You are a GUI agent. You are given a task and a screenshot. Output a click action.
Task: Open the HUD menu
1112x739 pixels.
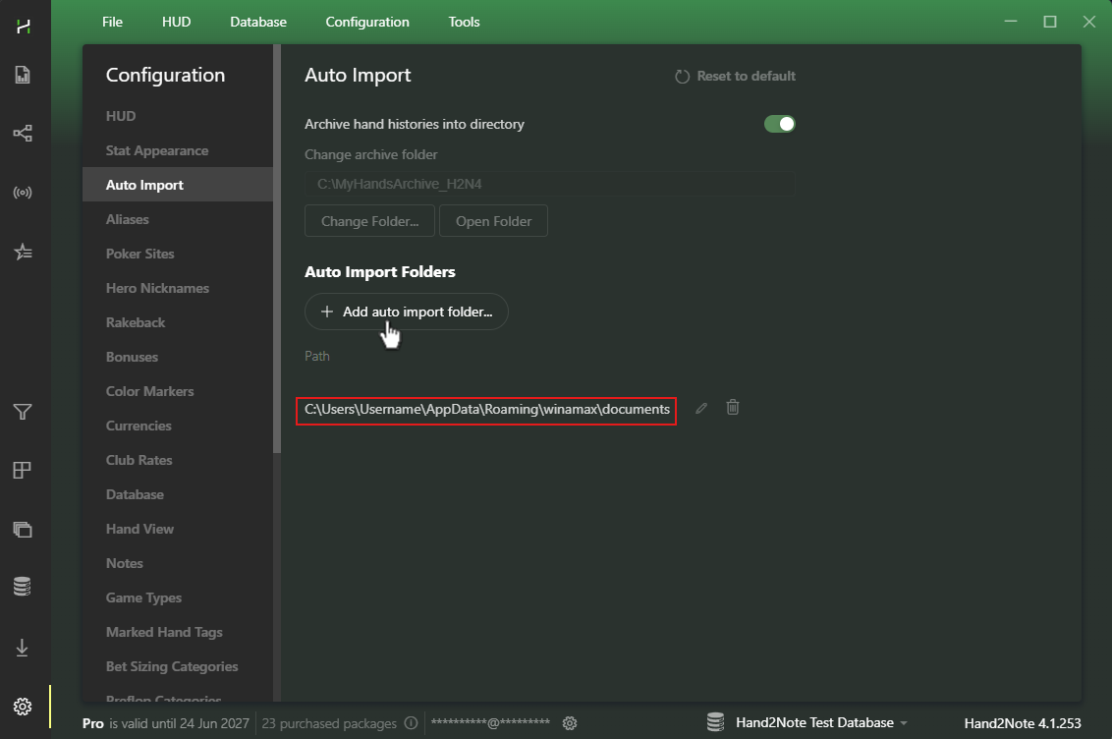[176, 22]
